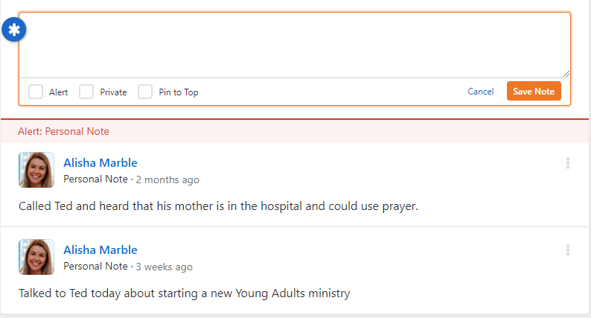591x318 pixels.
Task: Click the note about Ted's mother in hospital
Action: click(219, 206)
